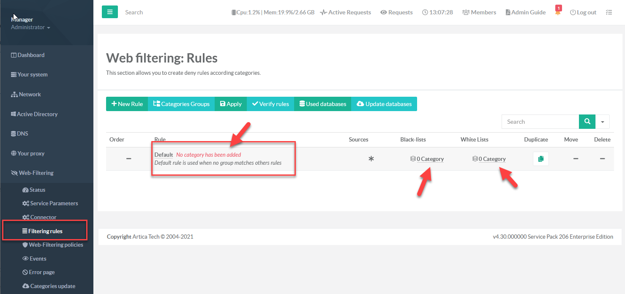Click Update databases button
This screenshot has height=294, width=625.
point(384,104)
